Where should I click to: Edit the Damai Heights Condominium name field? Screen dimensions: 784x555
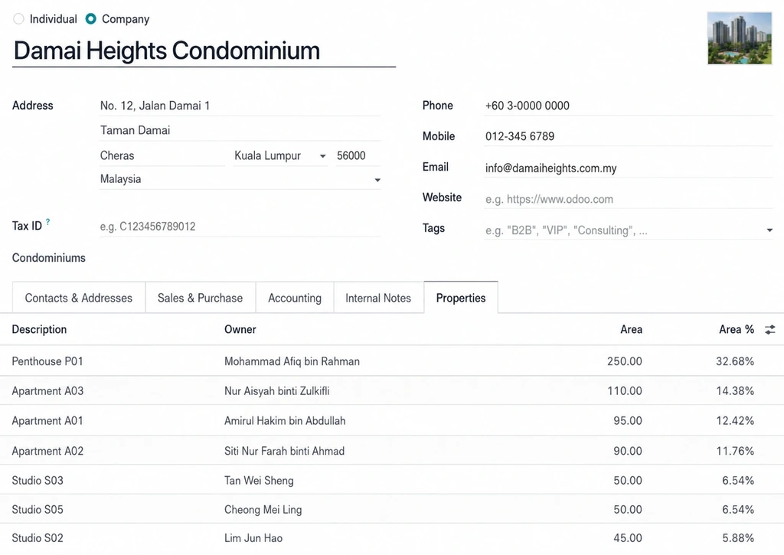tap(204, 51)
